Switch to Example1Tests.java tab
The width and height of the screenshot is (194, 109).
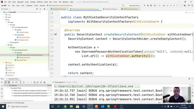(x=59, y=9)
